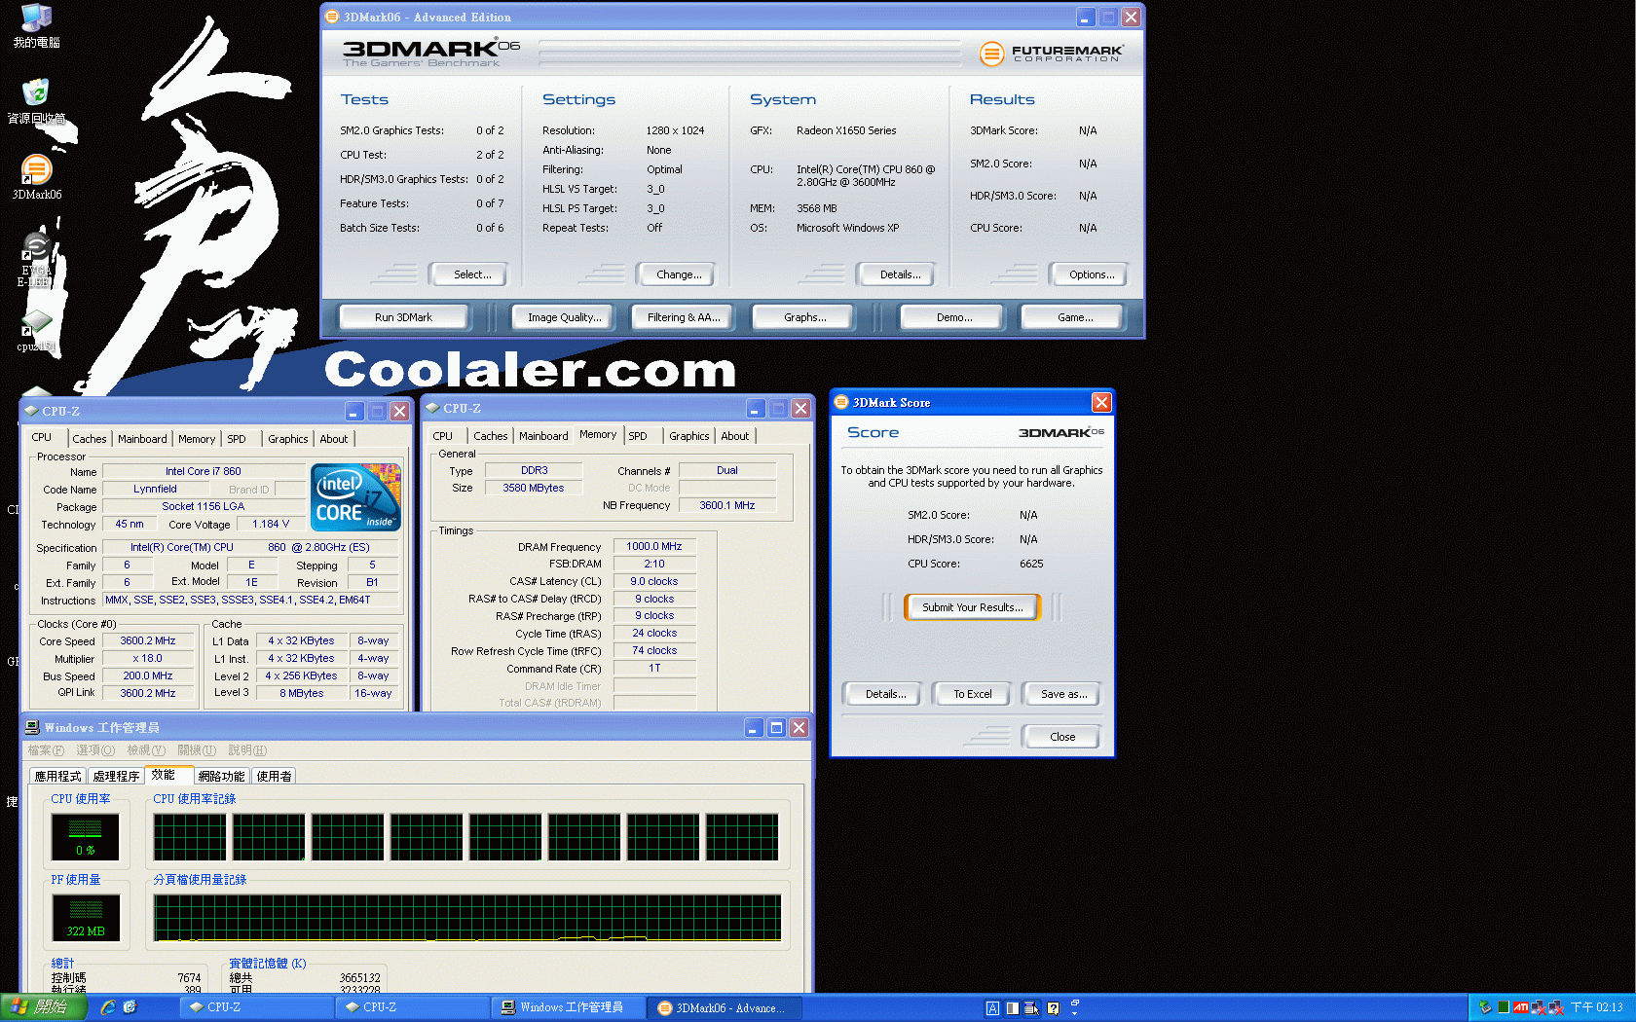
Task: Open About tab in left CPU-Z window
Action: point(334,439)
